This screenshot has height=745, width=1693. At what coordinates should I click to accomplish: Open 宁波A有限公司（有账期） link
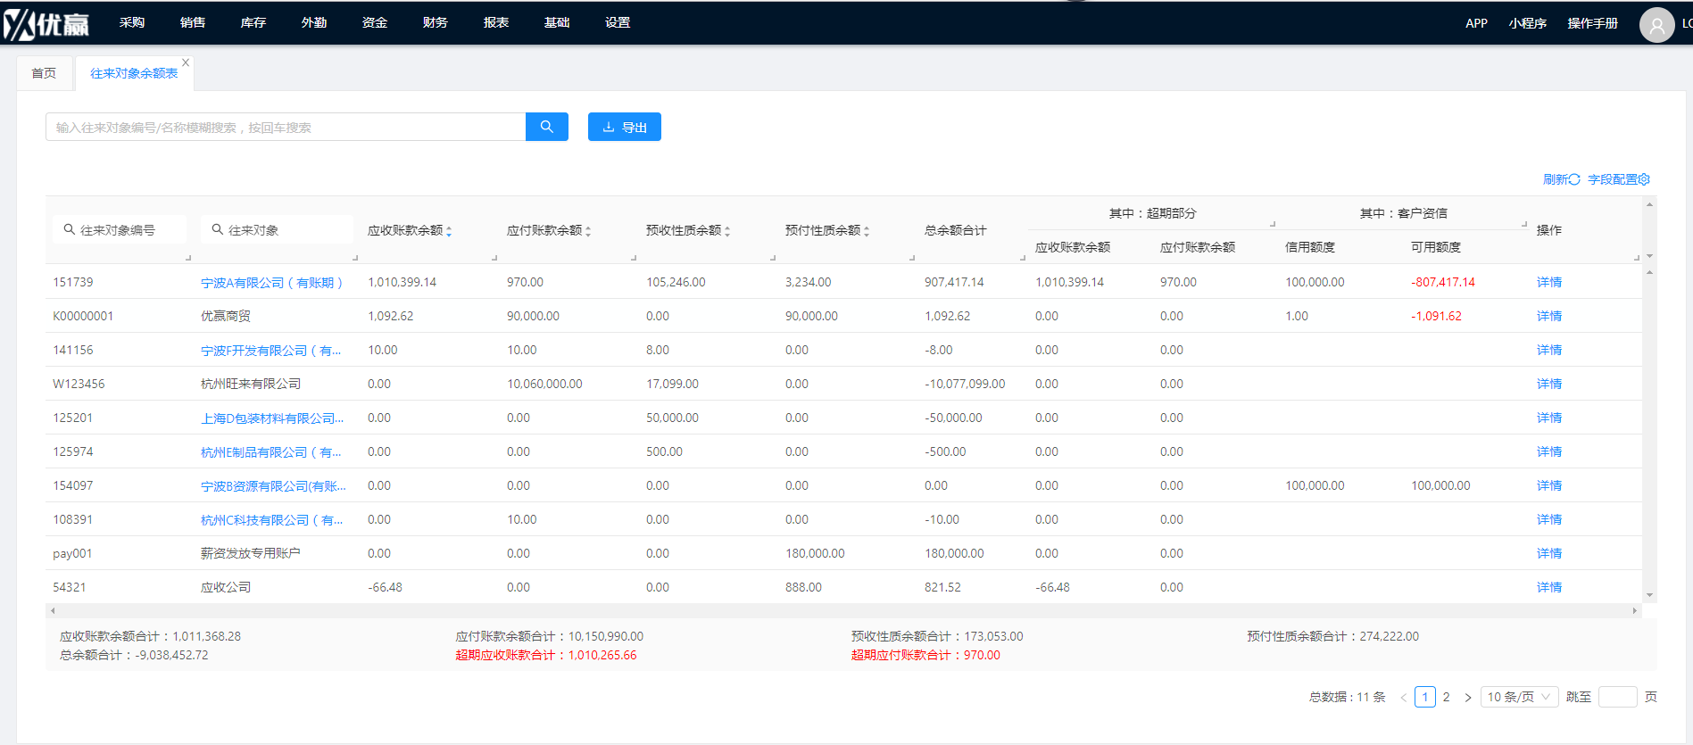point(272,283)
